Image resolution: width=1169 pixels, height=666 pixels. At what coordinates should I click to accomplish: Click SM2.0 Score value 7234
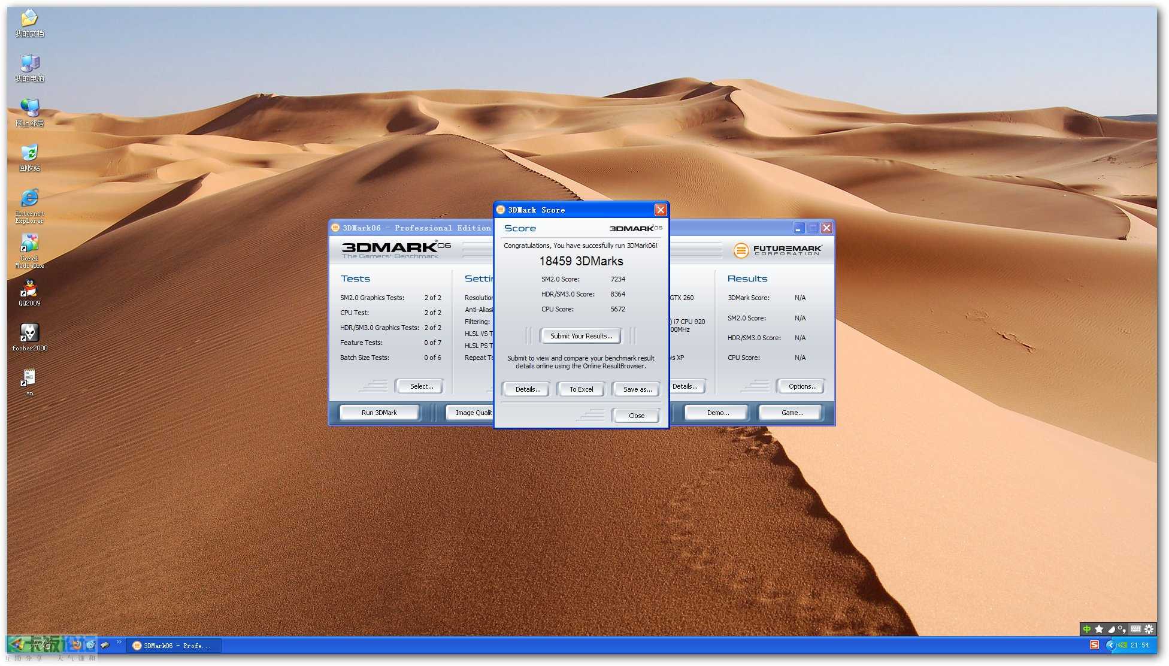coord(617,279)
